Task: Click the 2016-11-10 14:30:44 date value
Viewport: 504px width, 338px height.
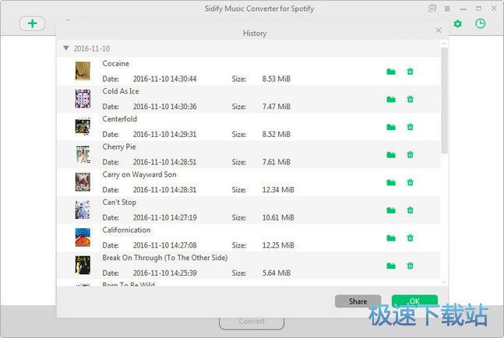Action: [x=164, y=79]
